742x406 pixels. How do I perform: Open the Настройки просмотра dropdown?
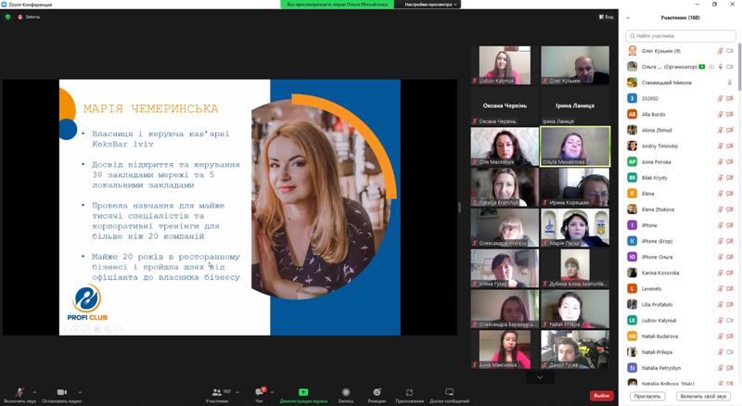(x=430, y=5)
